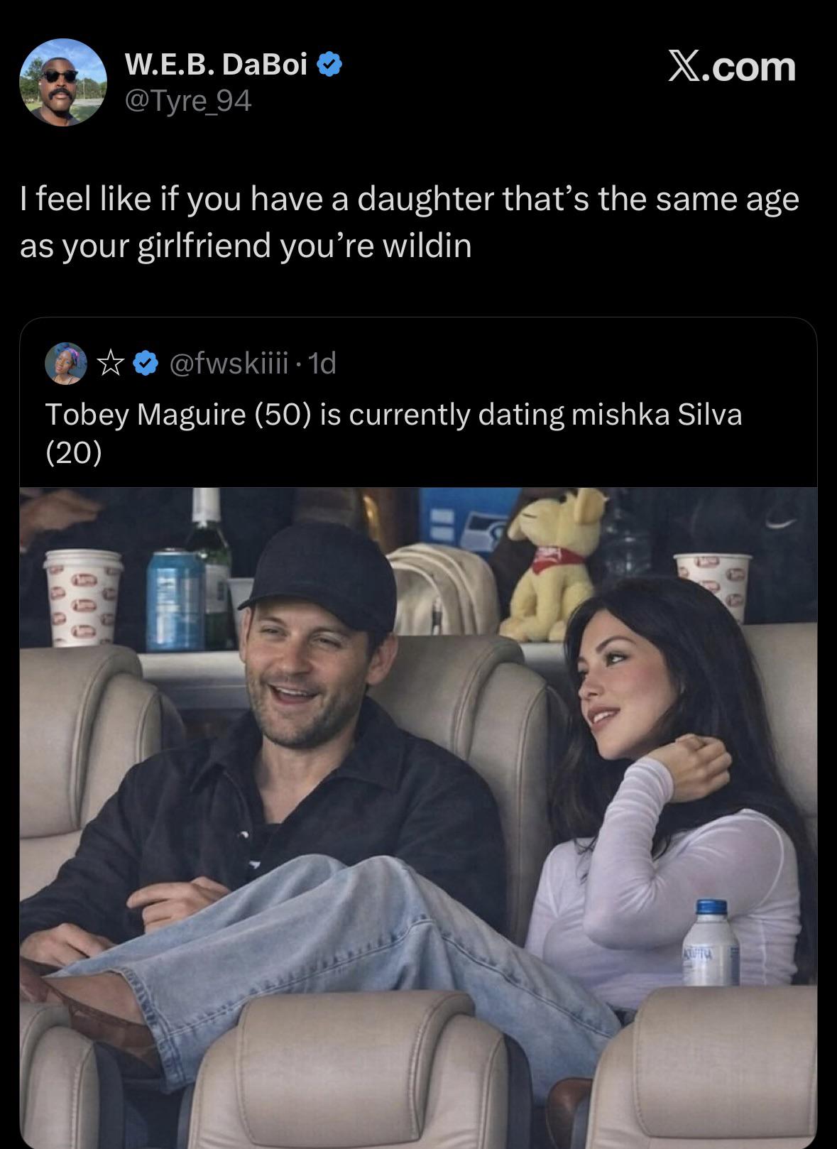
Task: Click the "1d" timestamp on quoted tweet
Action: click(323, 364)
